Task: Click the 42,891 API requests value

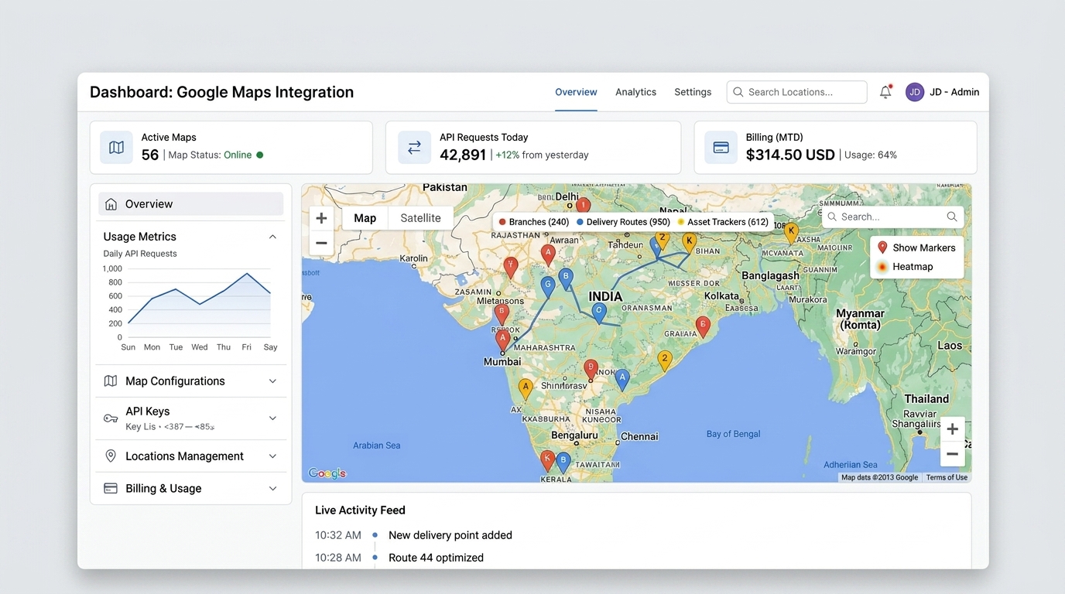Action: [x=463, y=155]
